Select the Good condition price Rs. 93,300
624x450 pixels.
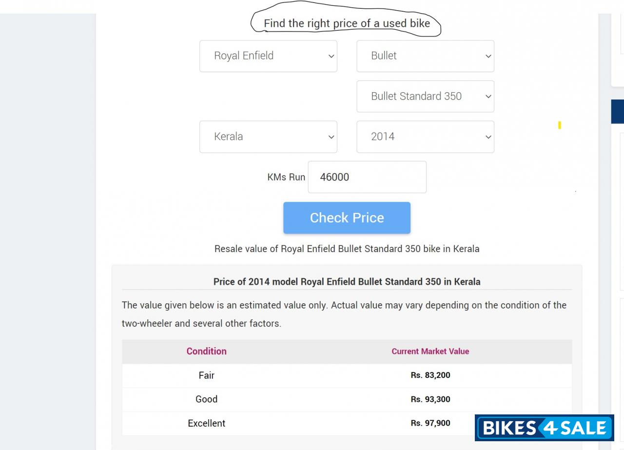(x=430, y=399)
